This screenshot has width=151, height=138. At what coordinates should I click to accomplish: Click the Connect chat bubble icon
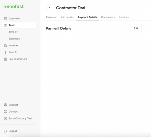pyautogui.click(x=6, y=112)
